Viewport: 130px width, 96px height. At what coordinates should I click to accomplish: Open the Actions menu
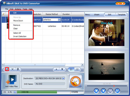(18, 9)
